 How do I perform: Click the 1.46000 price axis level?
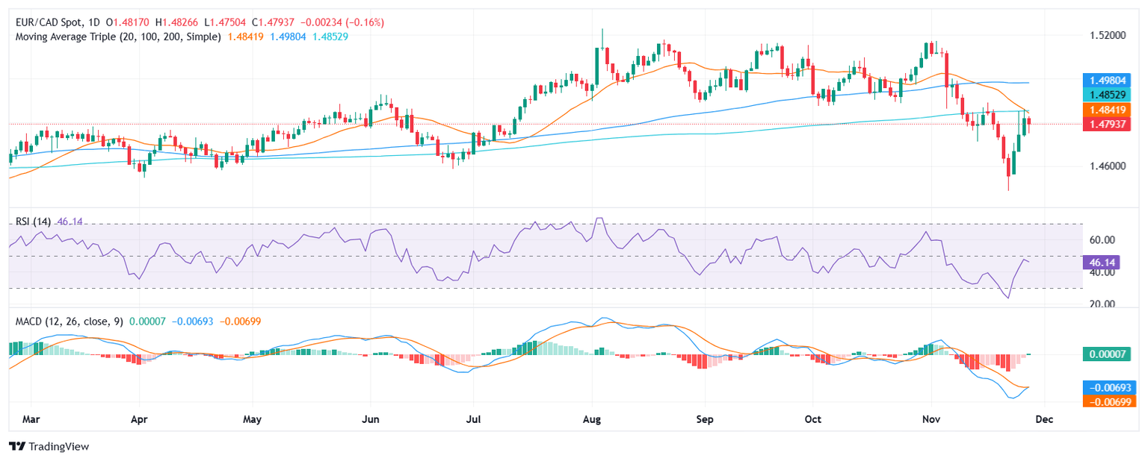tap(1104, 166)
